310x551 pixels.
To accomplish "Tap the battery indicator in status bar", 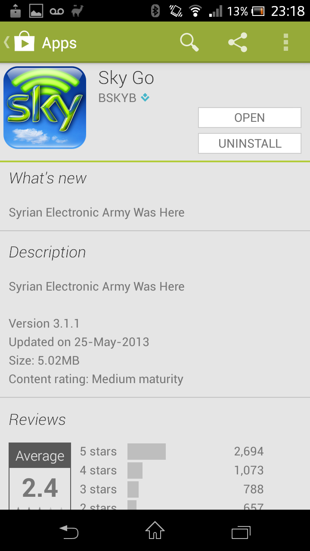I will click(258, 11).
